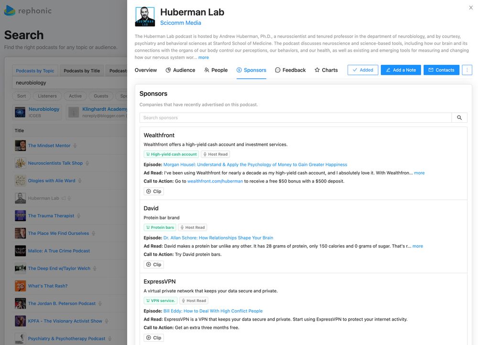Switch to the Audience tab

[181, 70]
